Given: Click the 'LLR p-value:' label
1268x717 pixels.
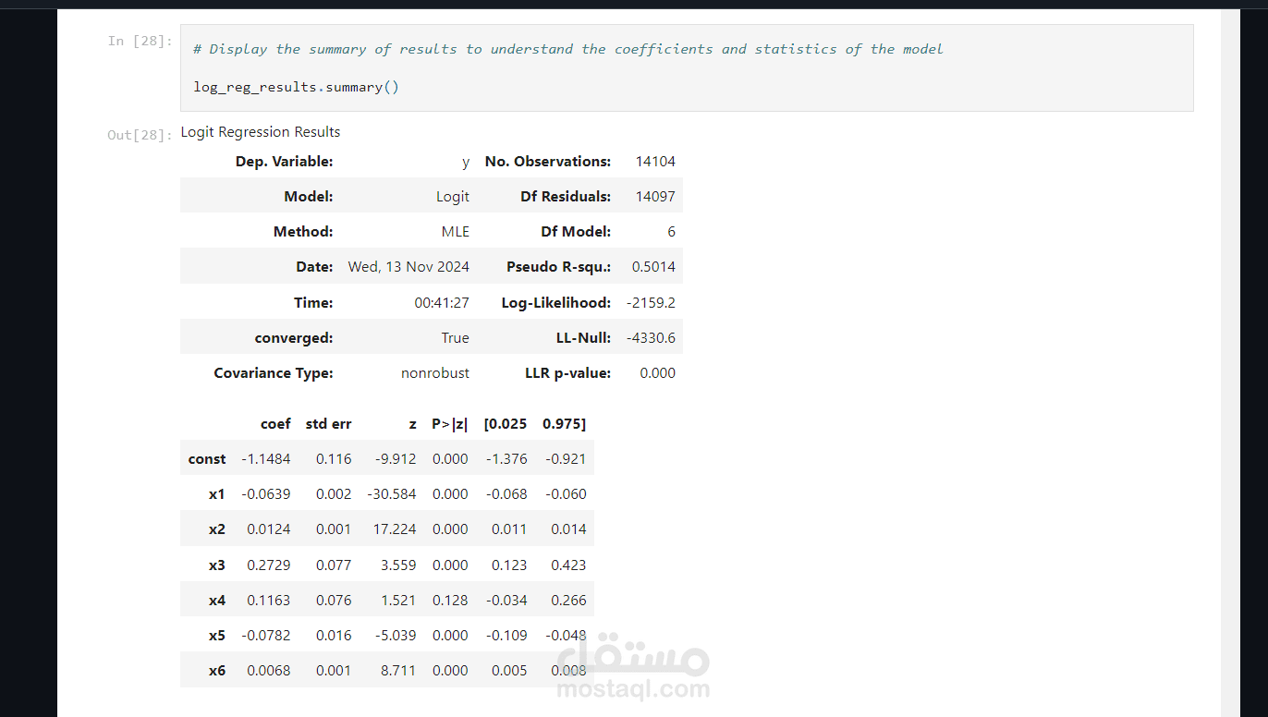Looking at the screenshot, I should pyautogui.click(x=568, y=373).
